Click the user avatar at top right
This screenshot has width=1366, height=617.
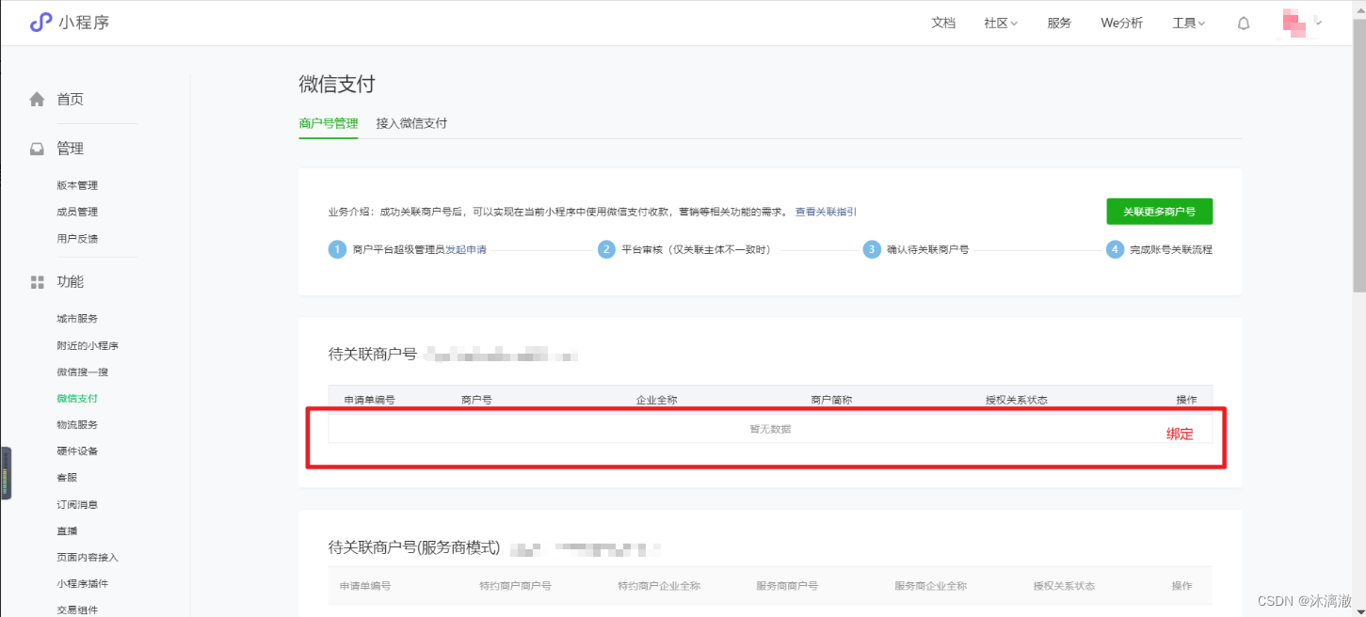pos(1296,23)
